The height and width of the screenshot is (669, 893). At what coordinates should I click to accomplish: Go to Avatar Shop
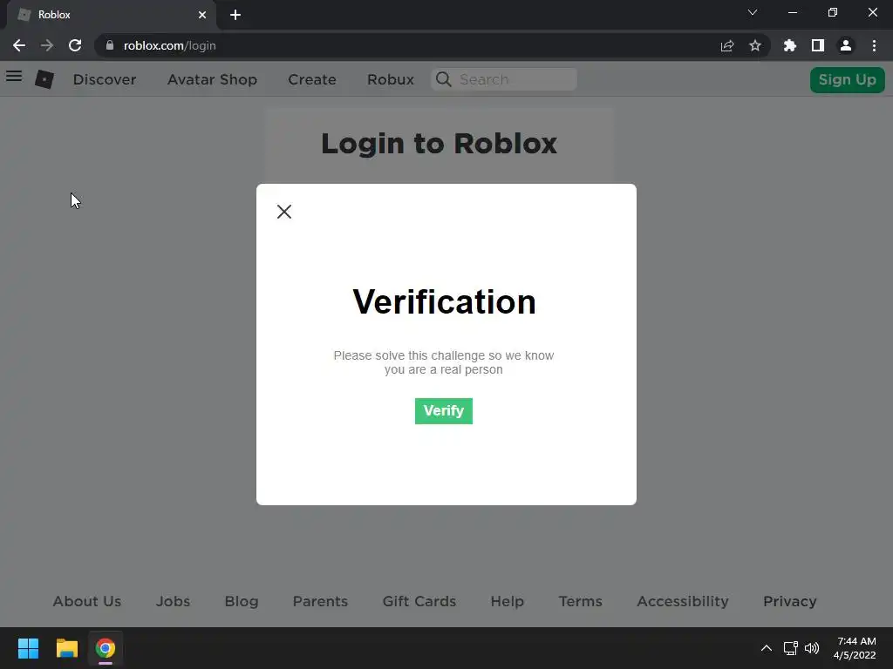pyautogui.click(x=213, y=79)
